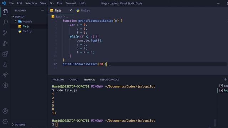Switch to the OUTPUT panel tab

(74, 80)
